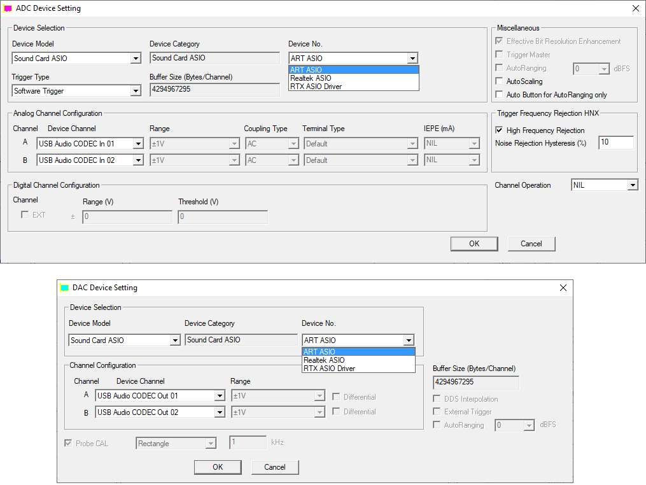Image resolution: width=646 pixels, height=485 pixels.
Task: Click Cancel in DAC Device Setting
Action: tap(275, 467)
